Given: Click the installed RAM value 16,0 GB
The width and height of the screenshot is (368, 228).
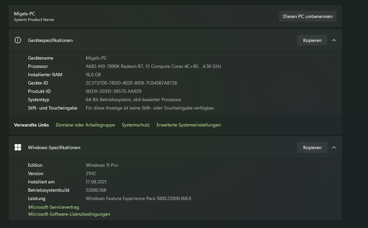Looking at the screenshot, I should coord(93,75).
